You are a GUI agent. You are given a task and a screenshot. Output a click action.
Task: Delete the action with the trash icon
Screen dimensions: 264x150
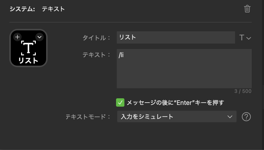247,9
